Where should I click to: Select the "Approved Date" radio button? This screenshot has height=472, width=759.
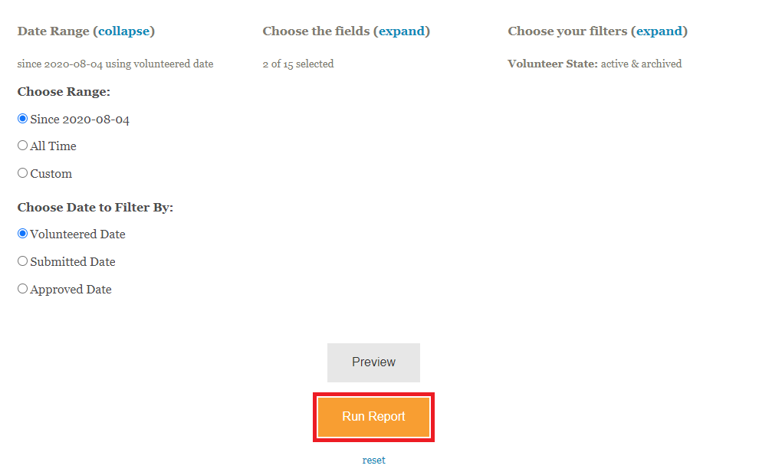coord(23,289)
